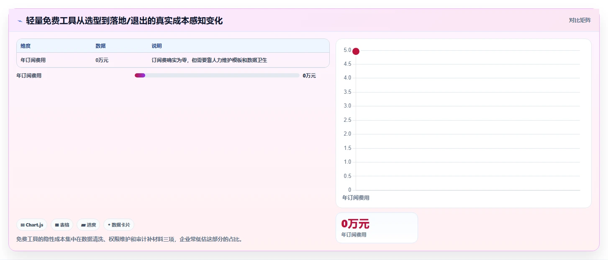Click the 年订阅费用 progress bar
This screenshot has width=608, height=260.
217,75
